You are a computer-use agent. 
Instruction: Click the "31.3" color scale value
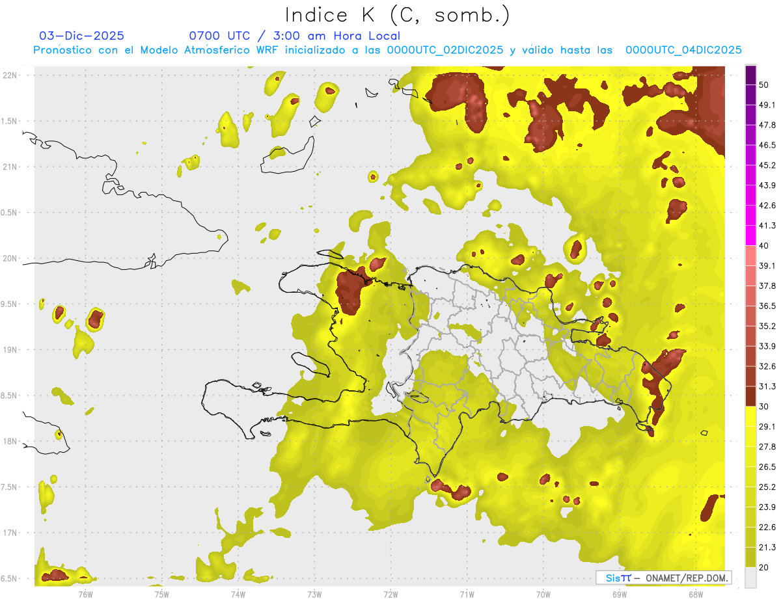pos(768,386)
